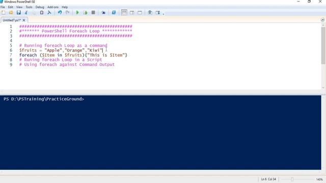The width and height of the screenshot is (326, 183).
Task: Click comment 'Running foreach Loop as a command'
Action: coord(63,45)
